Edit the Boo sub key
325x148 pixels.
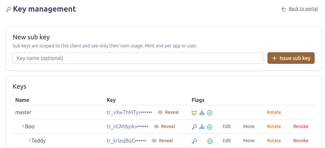pos(227,126)
